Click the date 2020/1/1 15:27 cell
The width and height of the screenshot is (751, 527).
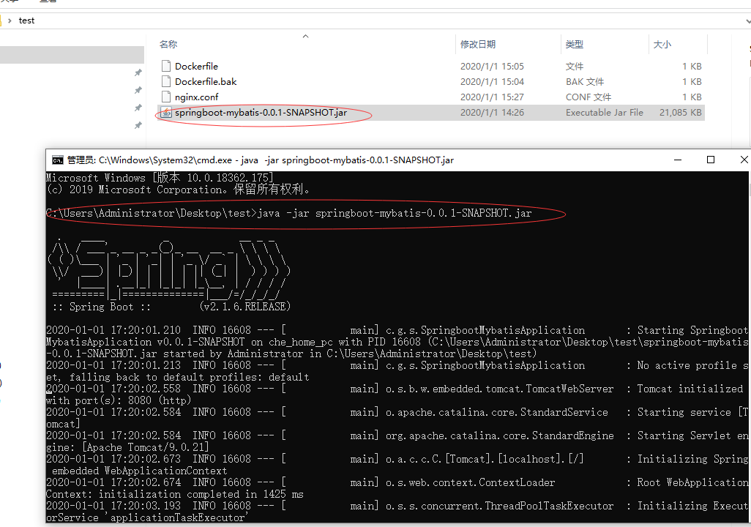click(x=492, y=97)
